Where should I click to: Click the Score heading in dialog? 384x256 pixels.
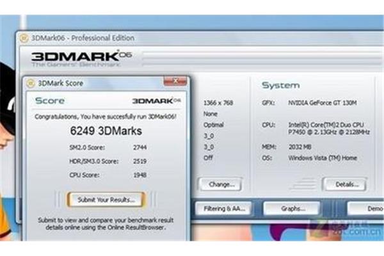click(50, 100)
